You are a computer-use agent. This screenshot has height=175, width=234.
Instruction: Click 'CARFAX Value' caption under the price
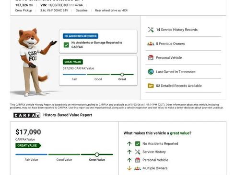[25, 140]
